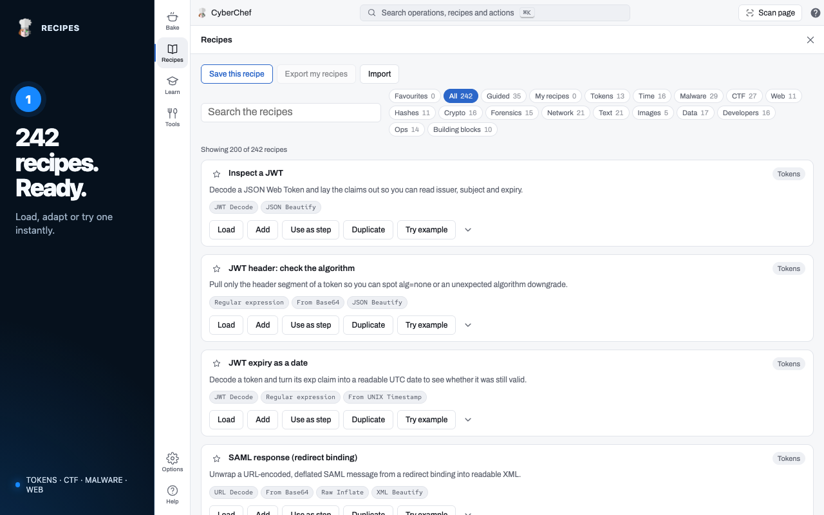Filter recipes by Network

click(x=566, y=113)
